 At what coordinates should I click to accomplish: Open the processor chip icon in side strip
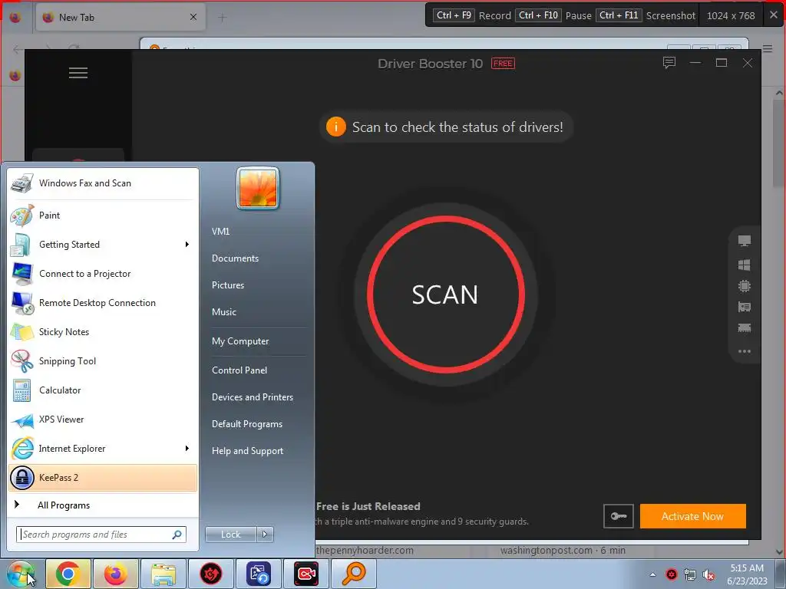tap(745, 286)
